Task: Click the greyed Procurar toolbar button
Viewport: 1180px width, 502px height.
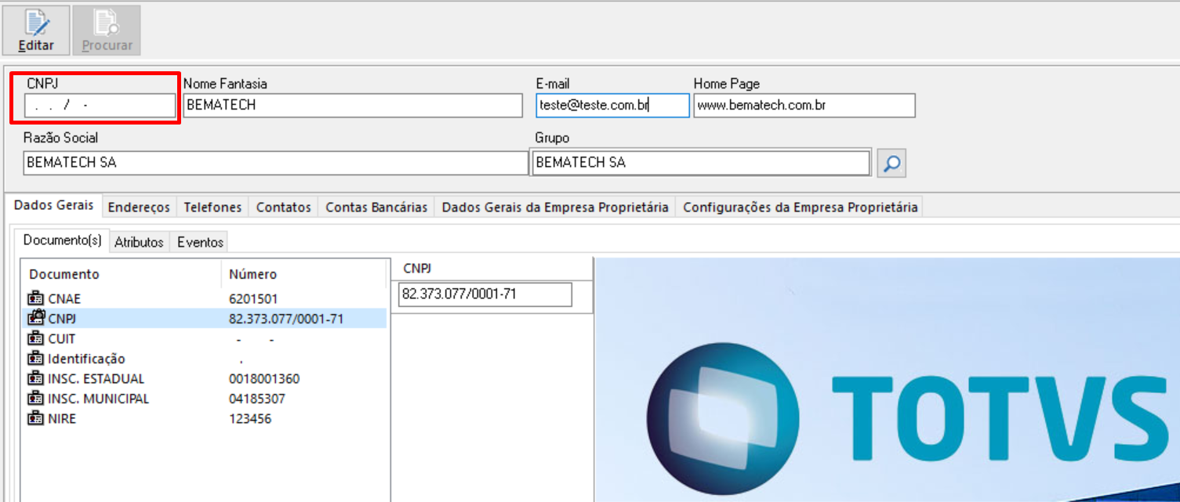Action: pos(107,31)
